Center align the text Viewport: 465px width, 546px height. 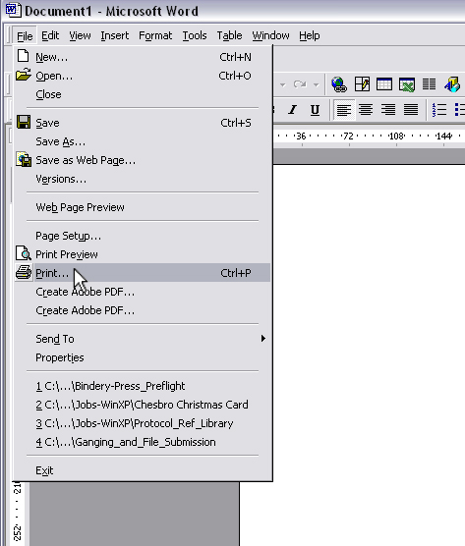click(x=366, y=110)
